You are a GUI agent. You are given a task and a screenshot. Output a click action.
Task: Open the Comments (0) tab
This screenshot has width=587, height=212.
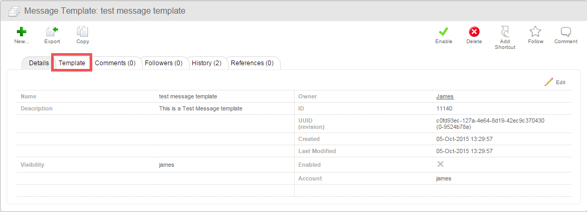coord(115,63)
